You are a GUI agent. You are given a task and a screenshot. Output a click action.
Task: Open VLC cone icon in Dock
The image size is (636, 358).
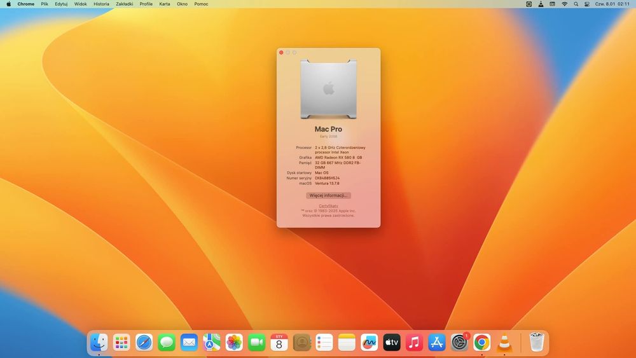tap(504, 343)
